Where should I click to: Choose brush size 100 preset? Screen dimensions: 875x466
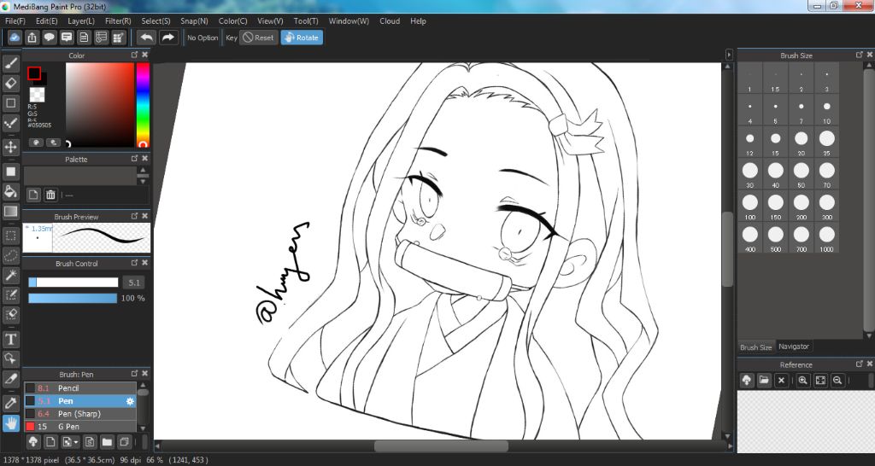[750, 206]
